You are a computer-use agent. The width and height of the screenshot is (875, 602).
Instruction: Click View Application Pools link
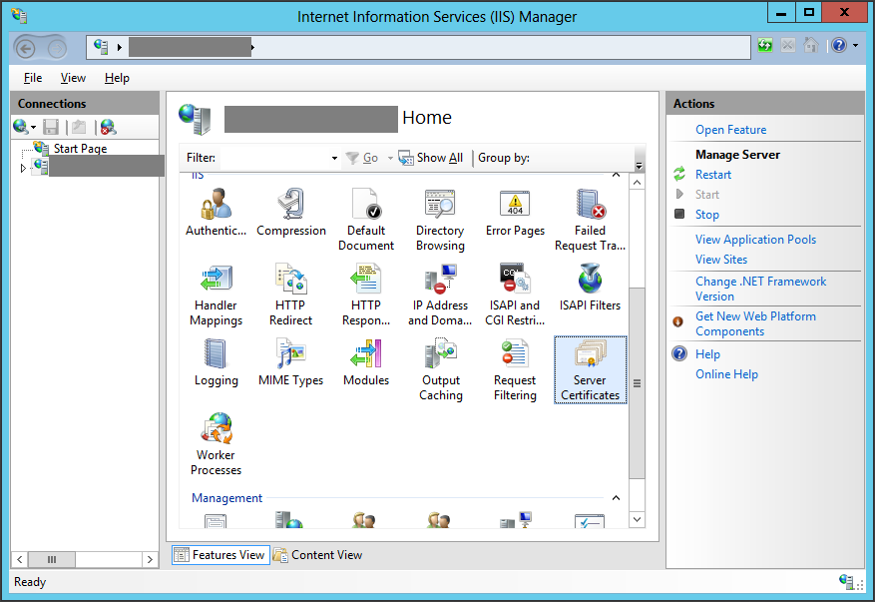(755, 239)
